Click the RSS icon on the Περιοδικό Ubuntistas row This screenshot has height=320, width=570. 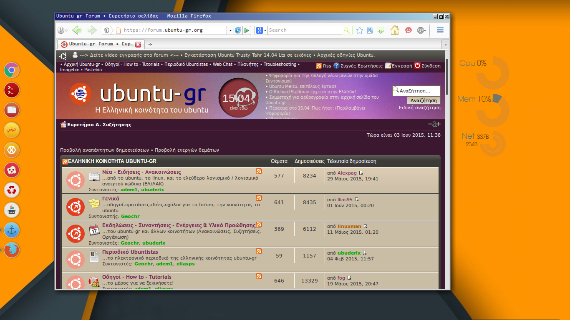(259, 251)
